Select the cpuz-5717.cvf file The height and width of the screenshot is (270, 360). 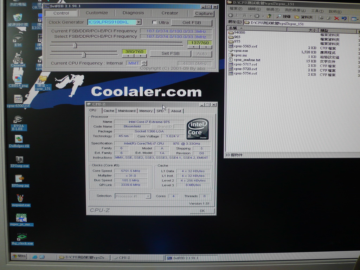(x=243, y=64)
